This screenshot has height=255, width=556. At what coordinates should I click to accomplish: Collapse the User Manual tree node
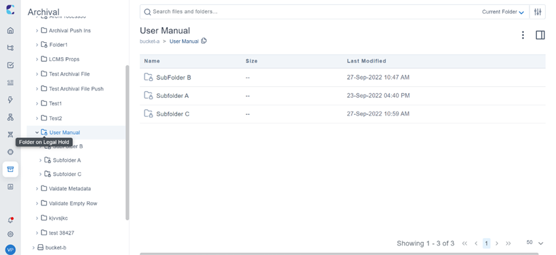[x=37, y=133]
